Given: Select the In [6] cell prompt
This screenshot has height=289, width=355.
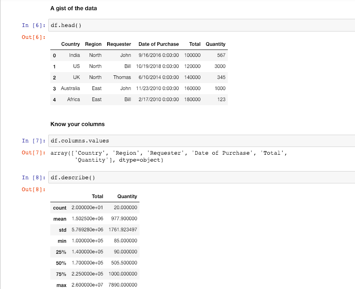Looking at the screenshot, I should click(34, 25).
